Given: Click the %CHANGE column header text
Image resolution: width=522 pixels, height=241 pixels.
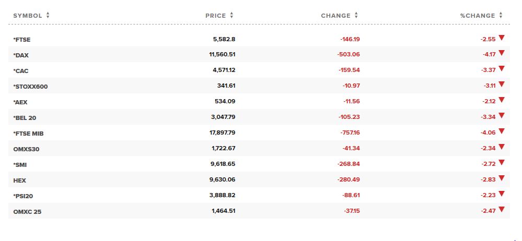Looking at the screenshot, I should [478, 16].
